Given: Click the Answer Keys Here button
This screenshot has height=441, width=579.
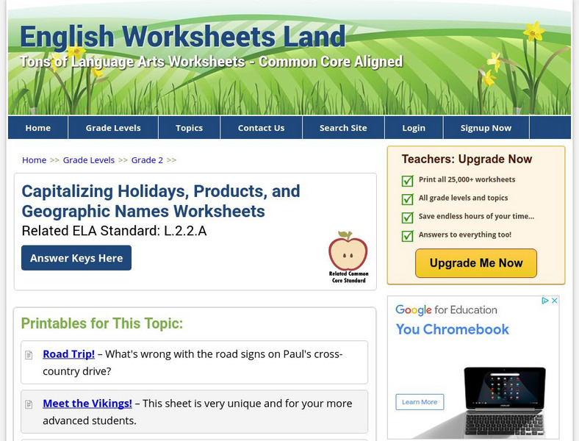Looking at the screenshot, I should click(x=76, y=258).
